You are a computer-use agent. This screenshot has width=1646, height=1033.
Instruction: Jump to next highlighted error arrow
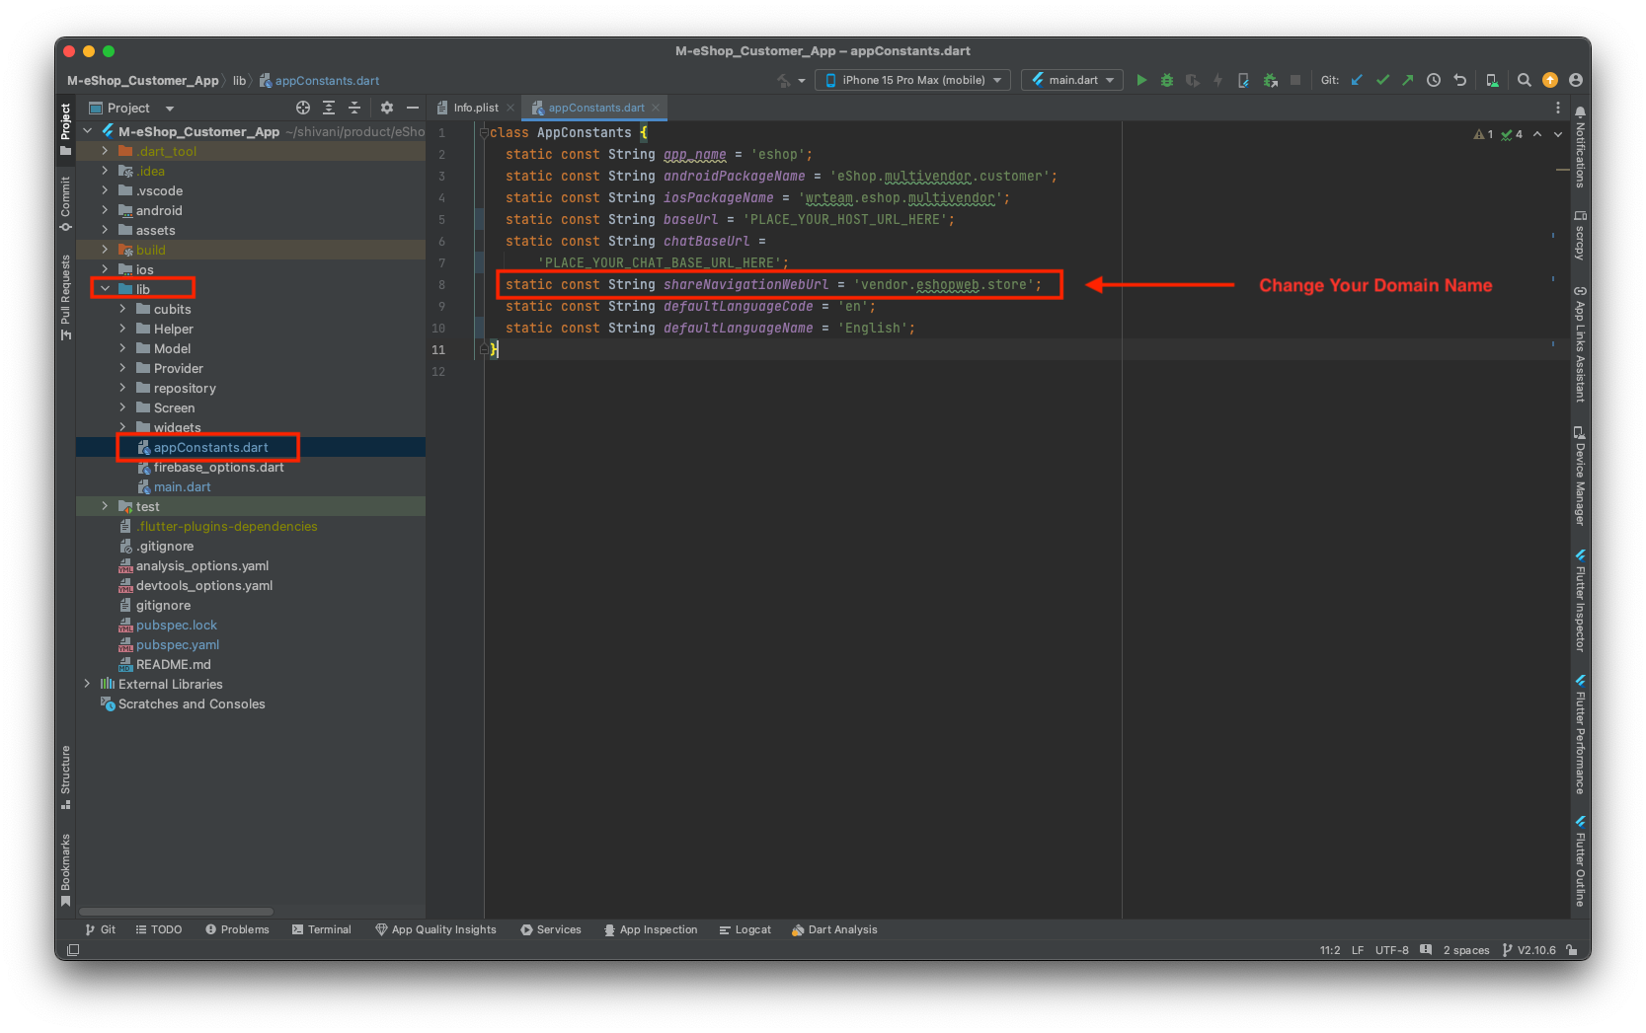tap(1558, 134)
